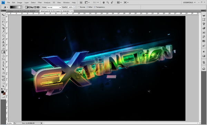Open the Opacity slider arrow
Screen dimensions: 207x125
[x=74, y=7]
